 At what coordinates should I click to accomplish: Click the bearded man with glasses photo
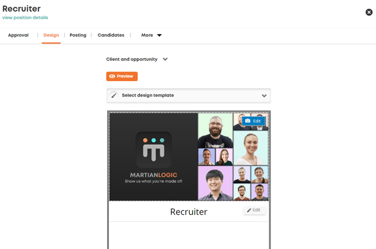215,130
